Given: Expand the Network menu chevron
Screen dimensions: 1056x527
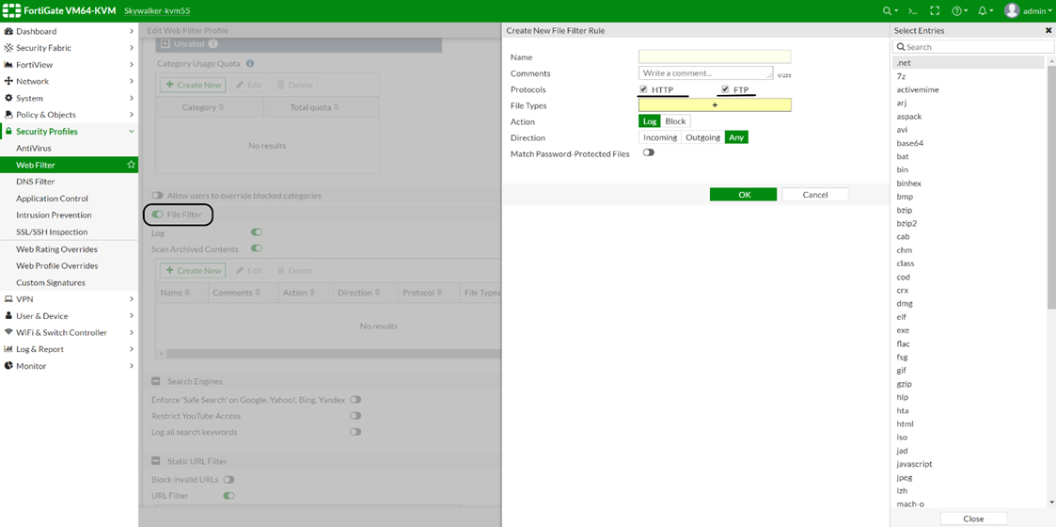Looking at the screenshot, I should [132, 82].
